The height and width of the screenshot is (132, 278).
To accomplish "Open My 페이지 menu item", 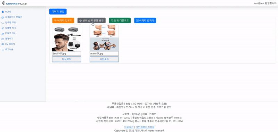I will click(10, 44).
